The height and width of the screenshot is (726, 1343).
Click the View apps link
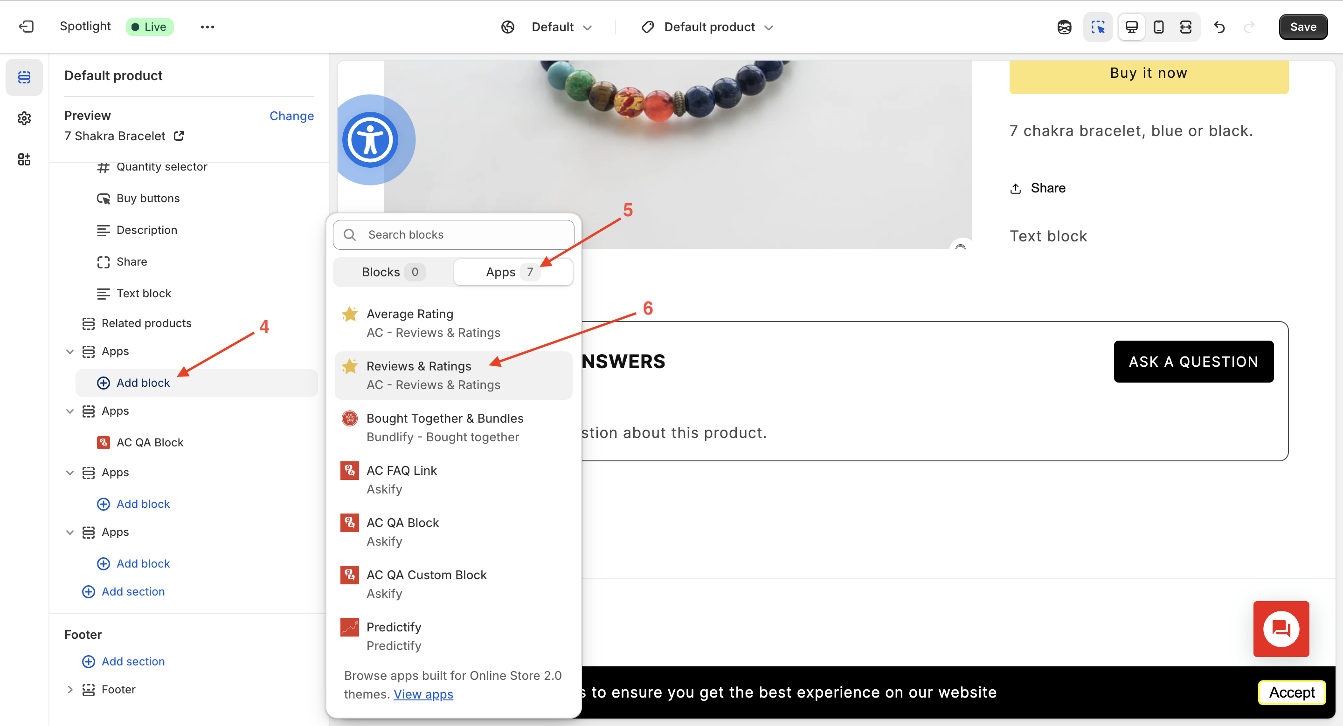(x=423, y=694)
